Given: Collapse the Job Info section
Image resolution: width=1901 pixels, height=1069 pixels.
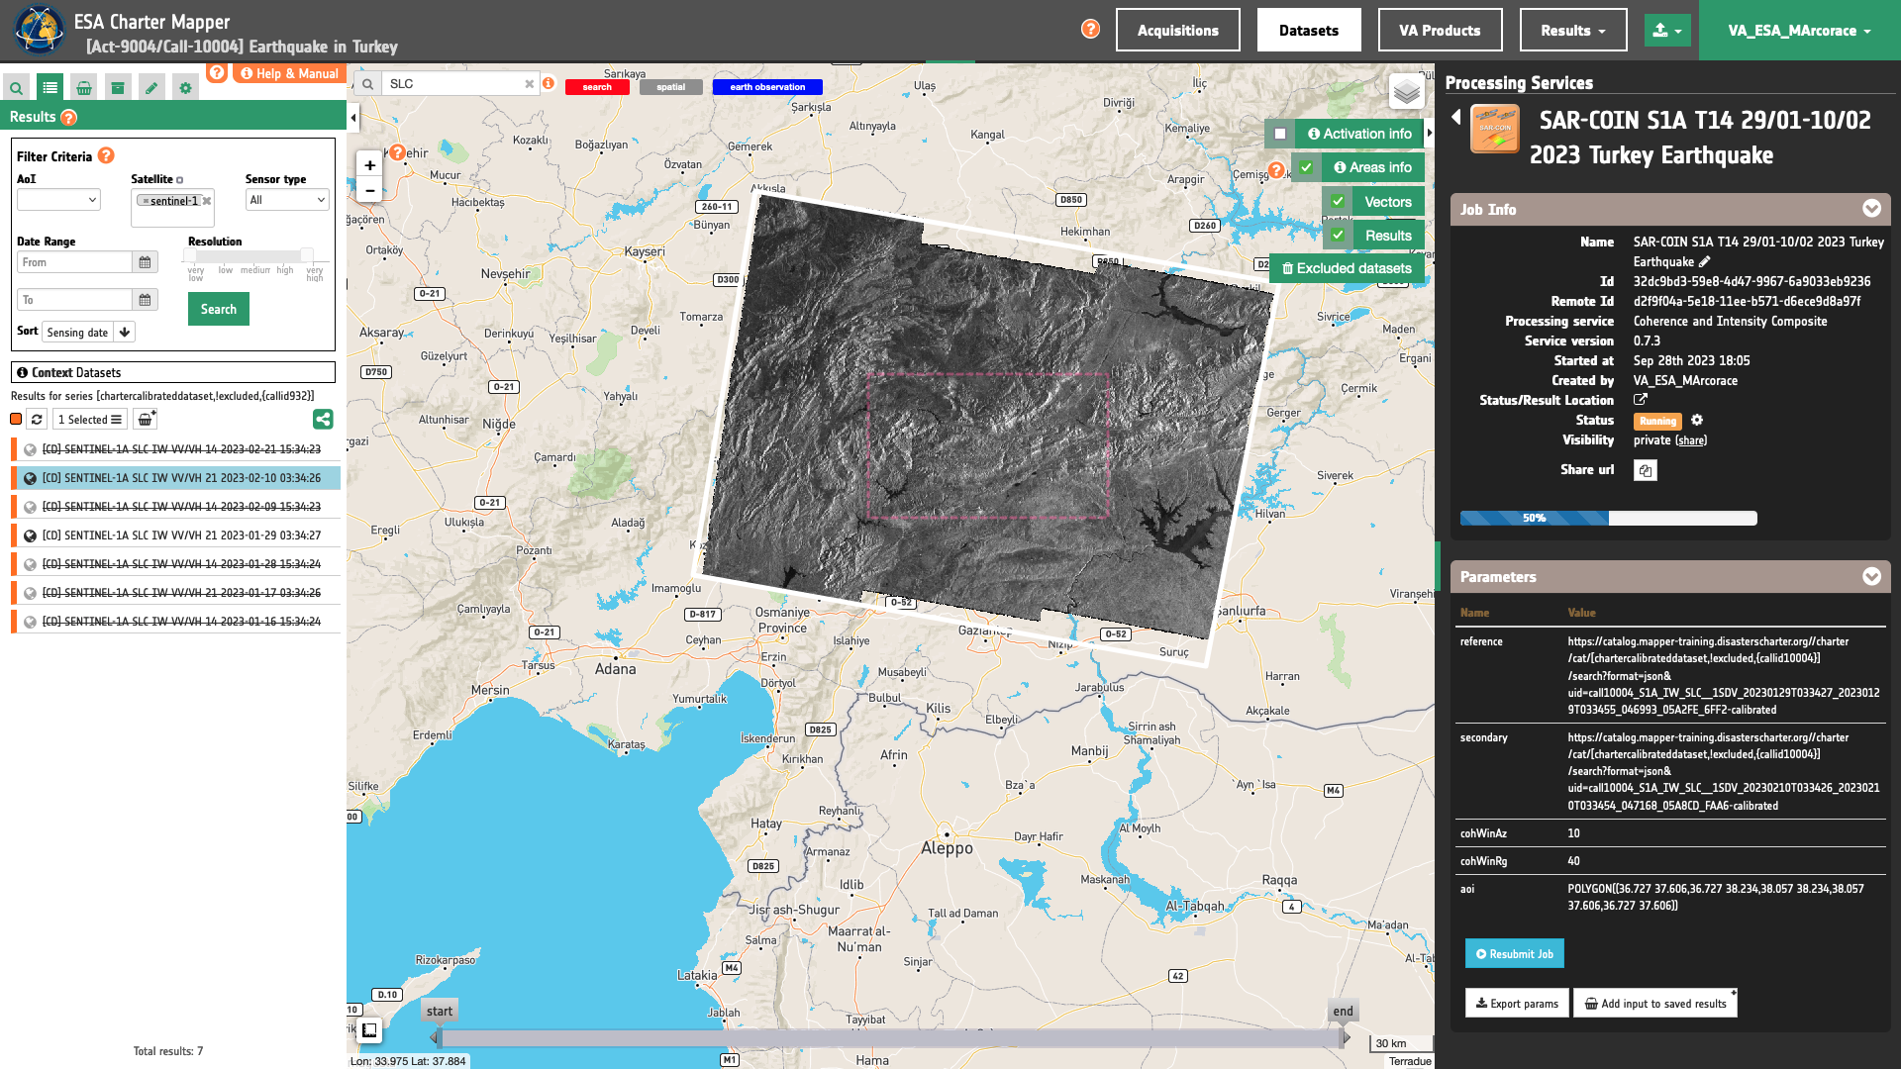Looking at the screenshot, I should tap(1871, 209).
